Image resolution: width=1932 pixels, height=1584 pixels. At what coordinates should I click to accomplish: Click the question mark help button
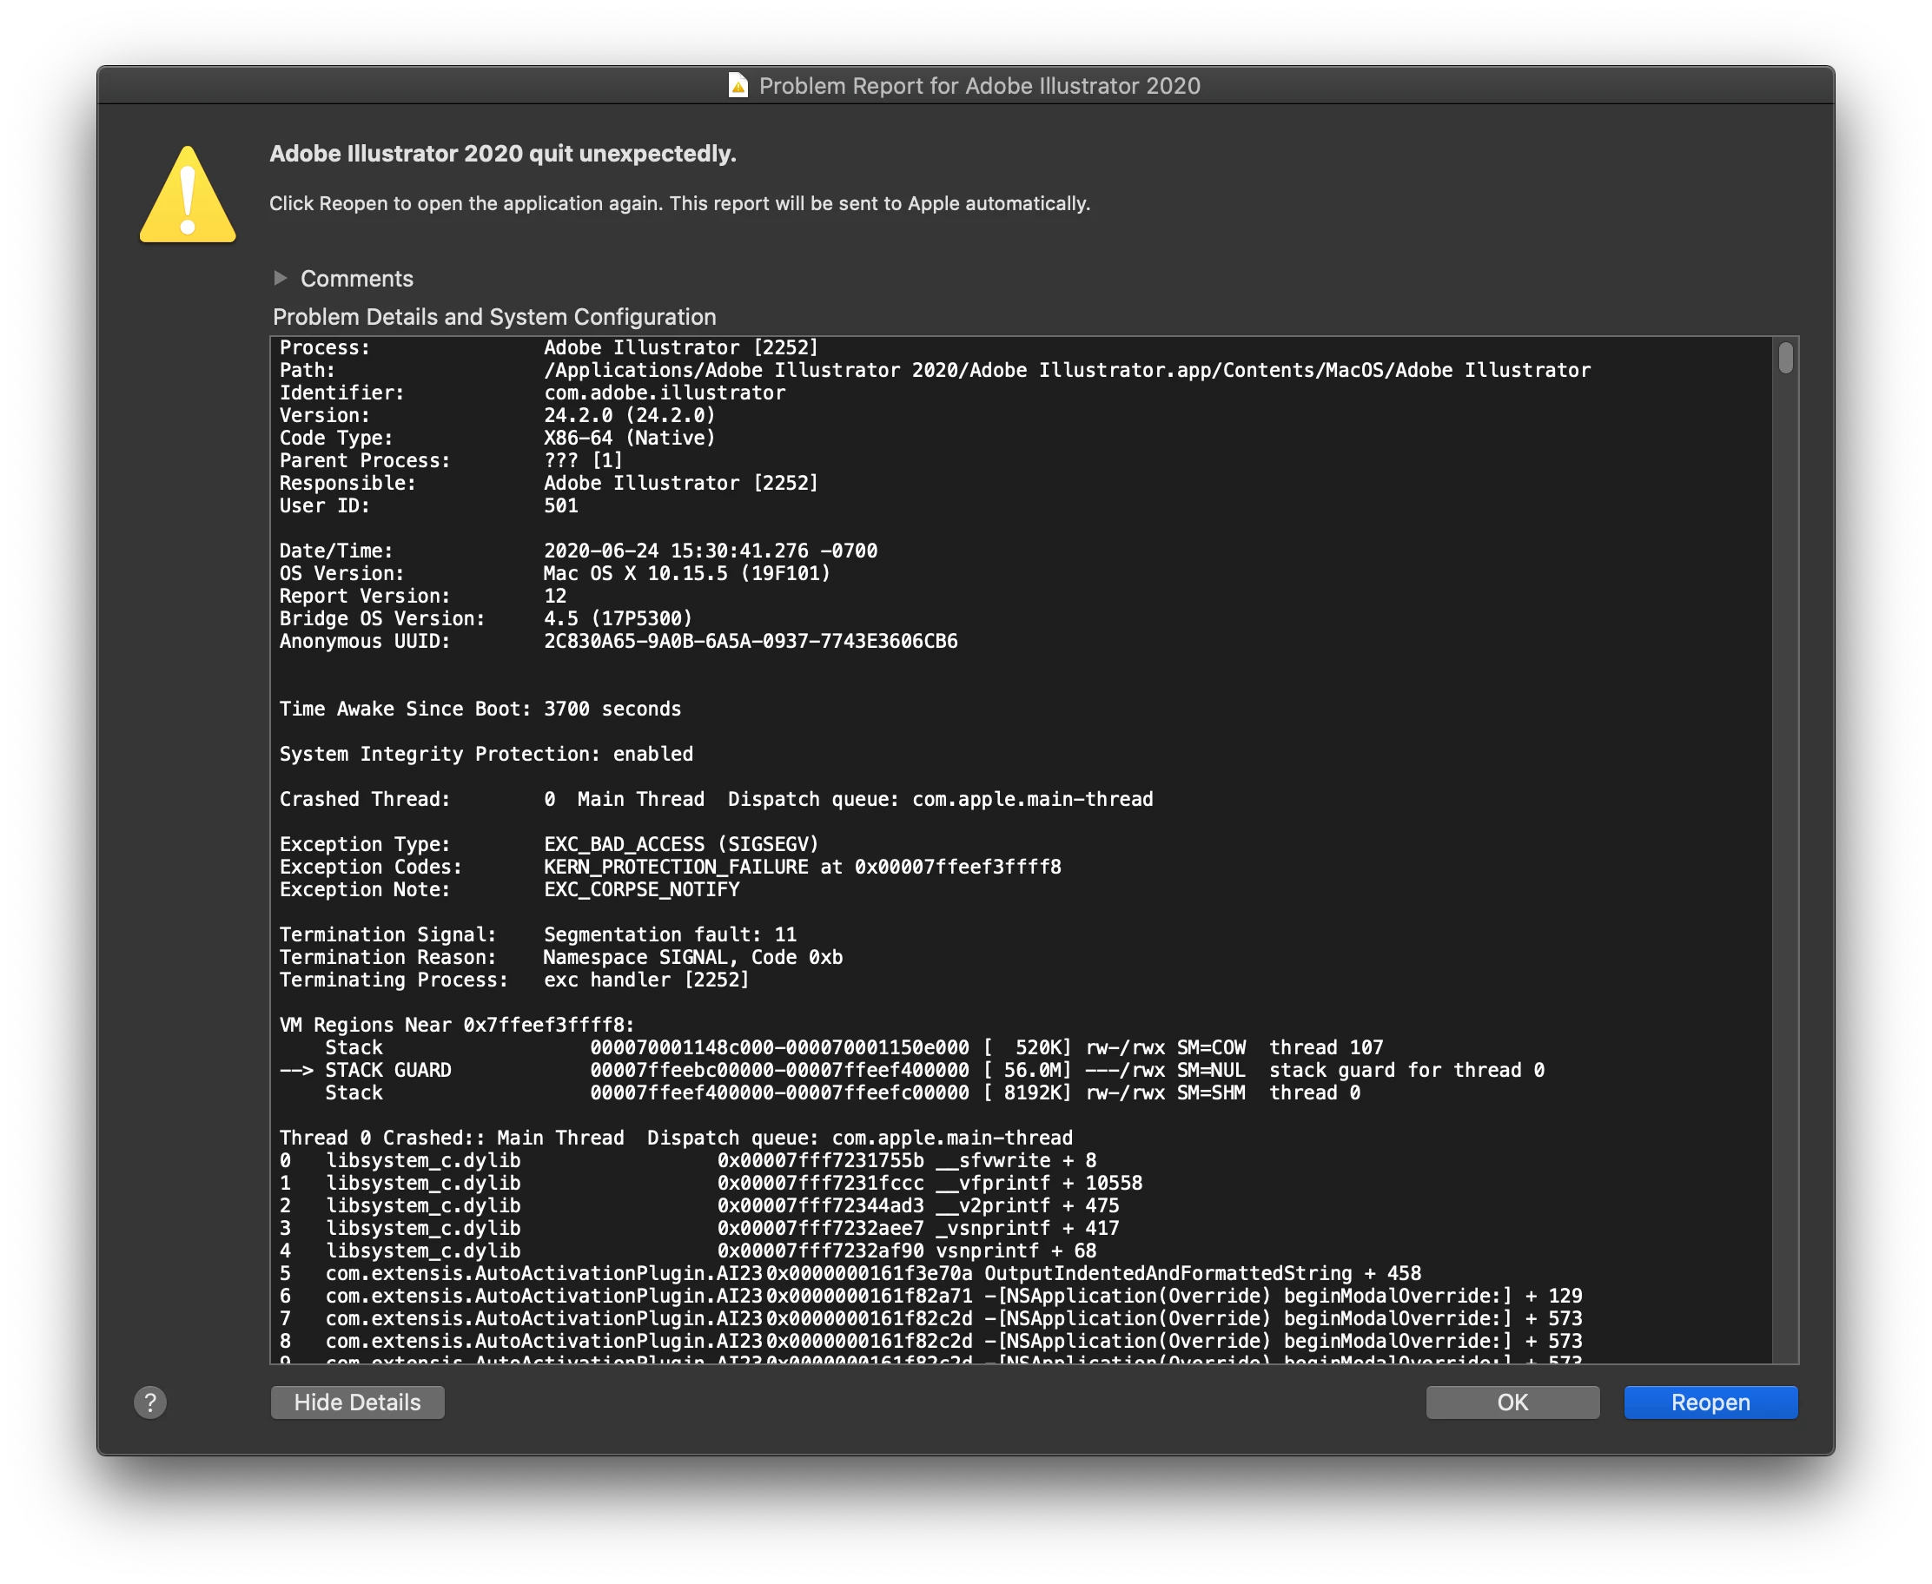(150, 1402)
